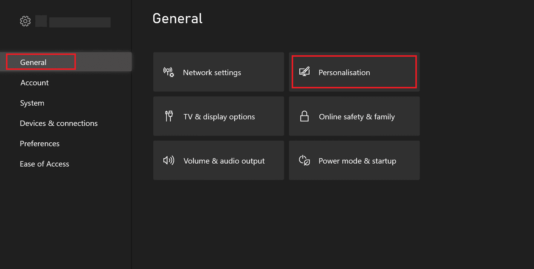Viewport: 534px width, 269px height.
Task: Select the General sidebar category
Action: [x=66, y=62]
